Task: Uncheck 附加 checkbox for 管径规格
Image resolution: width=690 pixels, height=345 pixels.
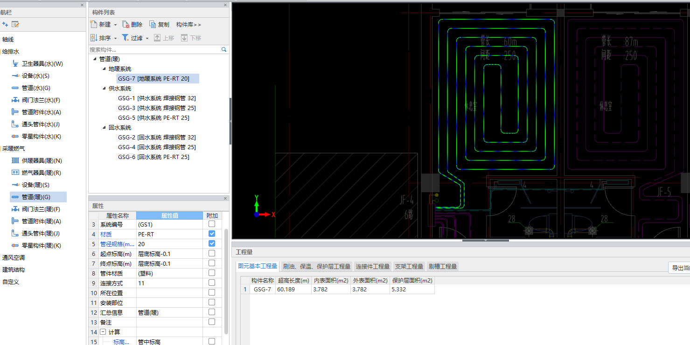Action: 212,243
